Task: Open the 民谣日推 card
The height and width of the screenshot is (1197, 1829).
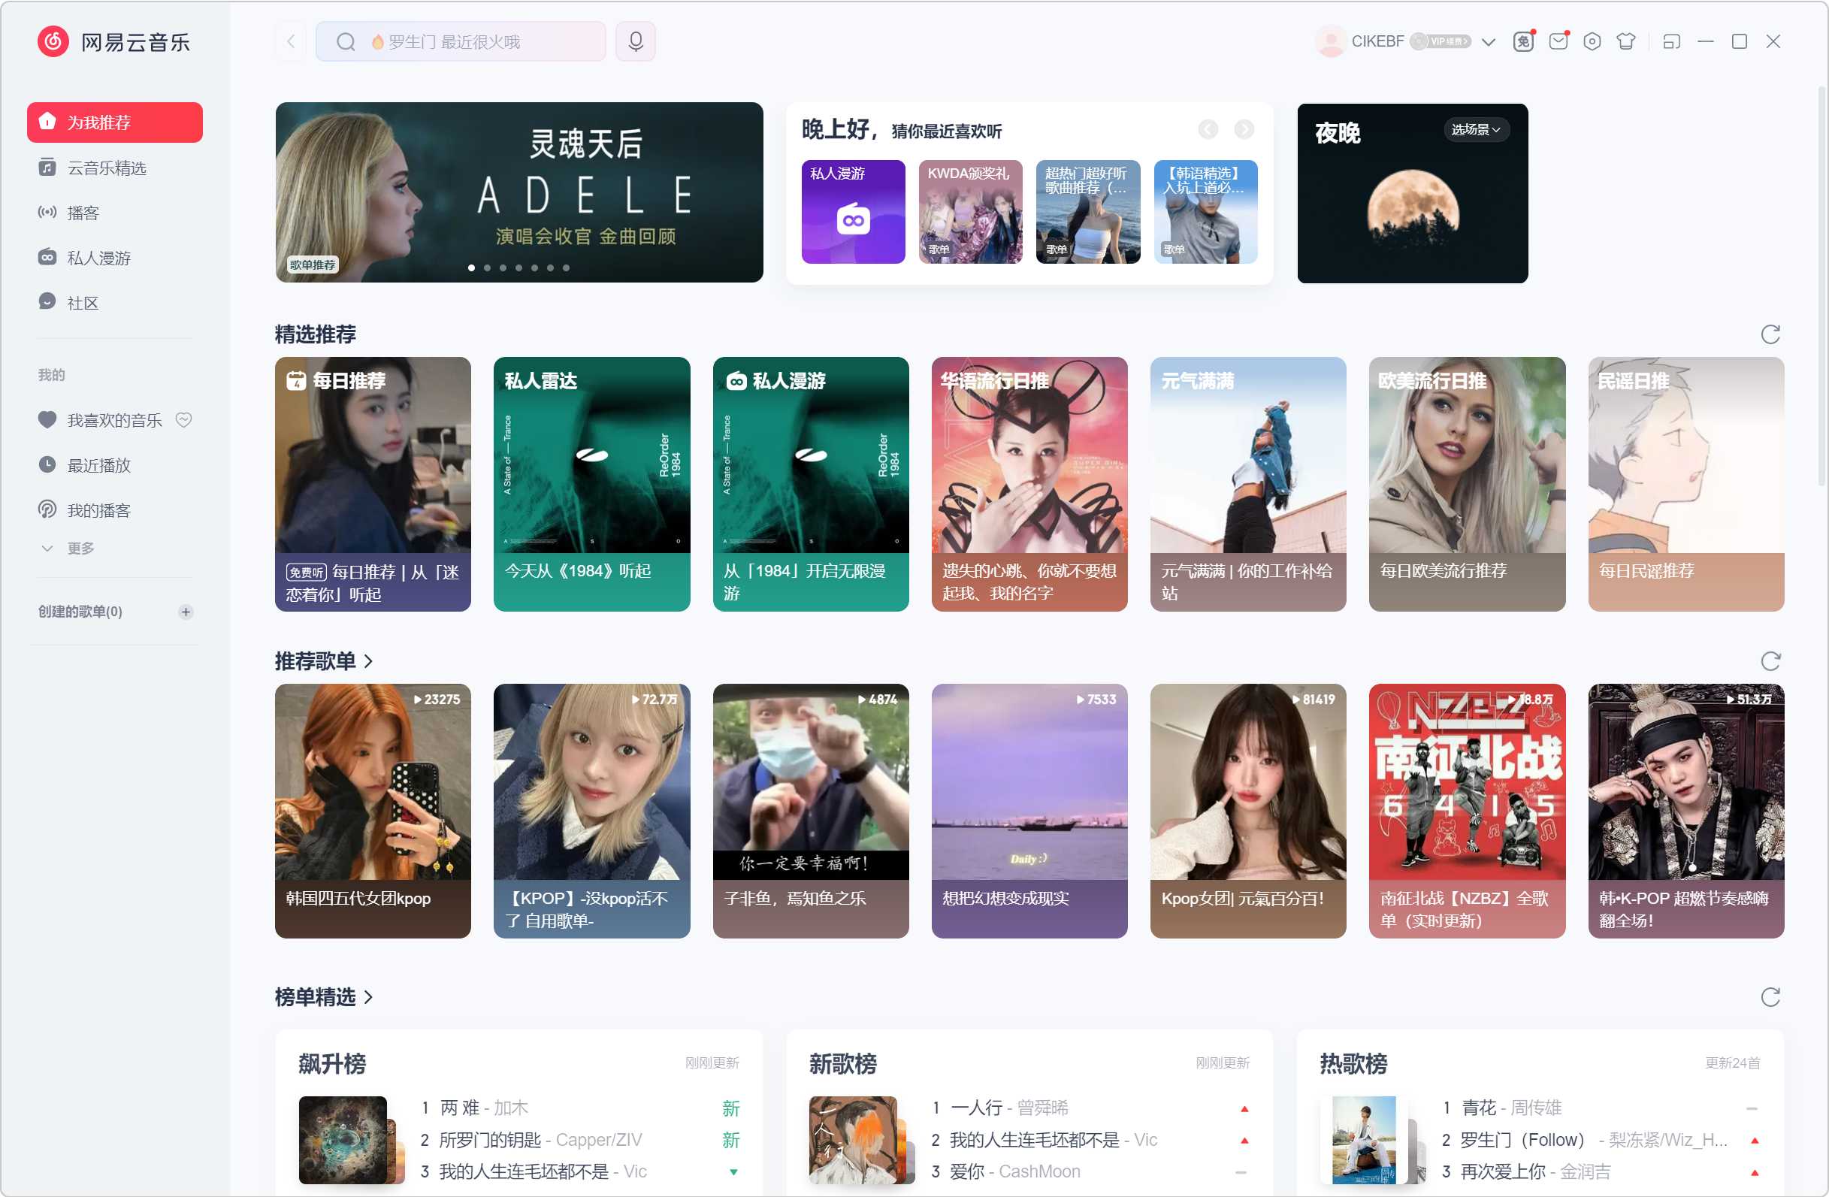Action: [x=1686, y=484]
